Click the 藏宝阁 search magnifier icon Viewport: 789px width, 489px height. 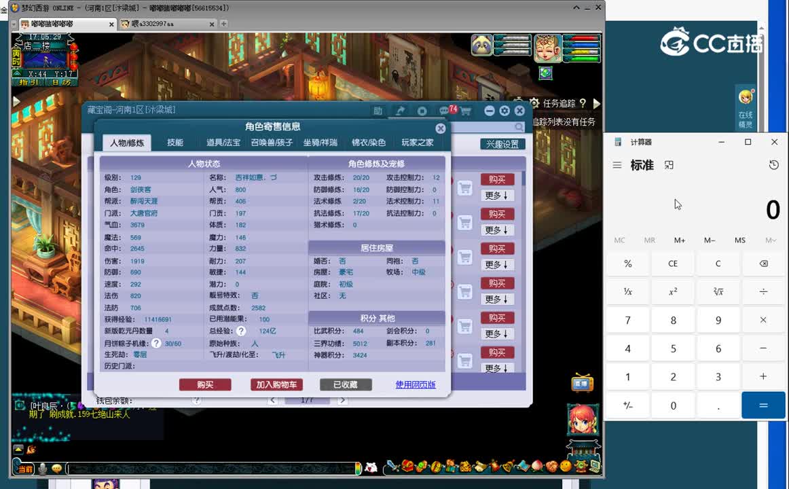click(519, 127)
